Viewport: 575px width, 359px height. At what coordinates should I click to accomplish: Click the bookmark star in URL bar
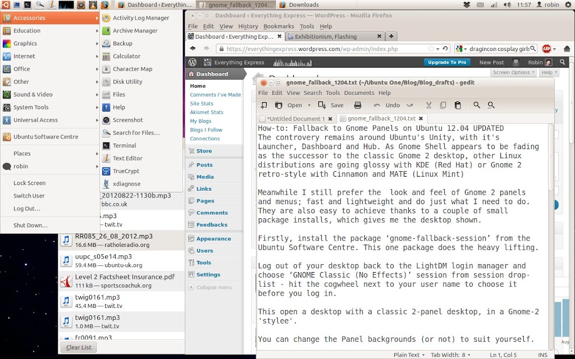coord(431,49)
